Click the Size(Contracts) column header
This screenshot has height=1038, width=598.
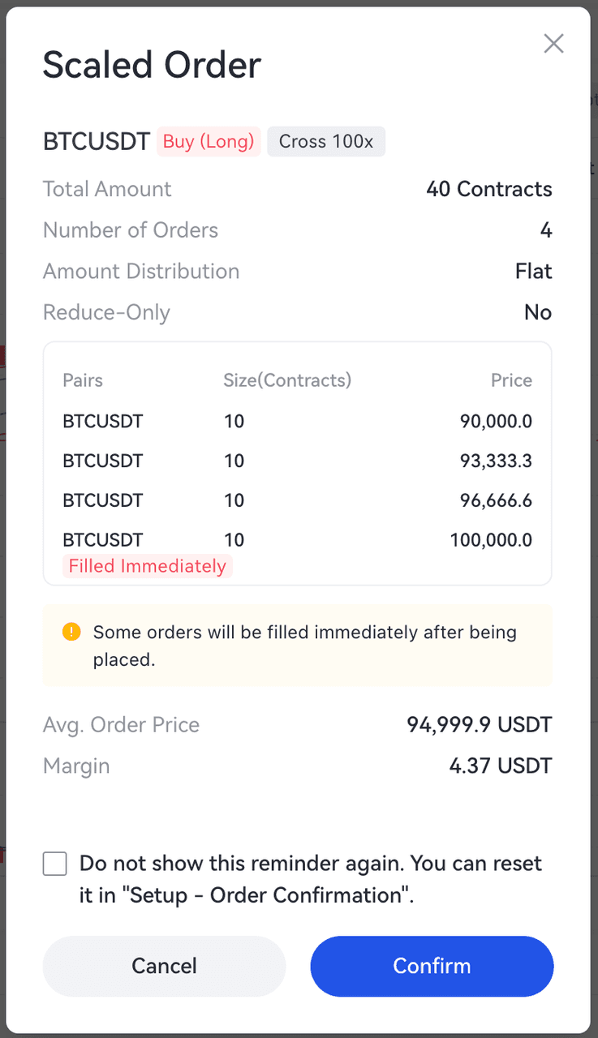[x=287, y=381]
